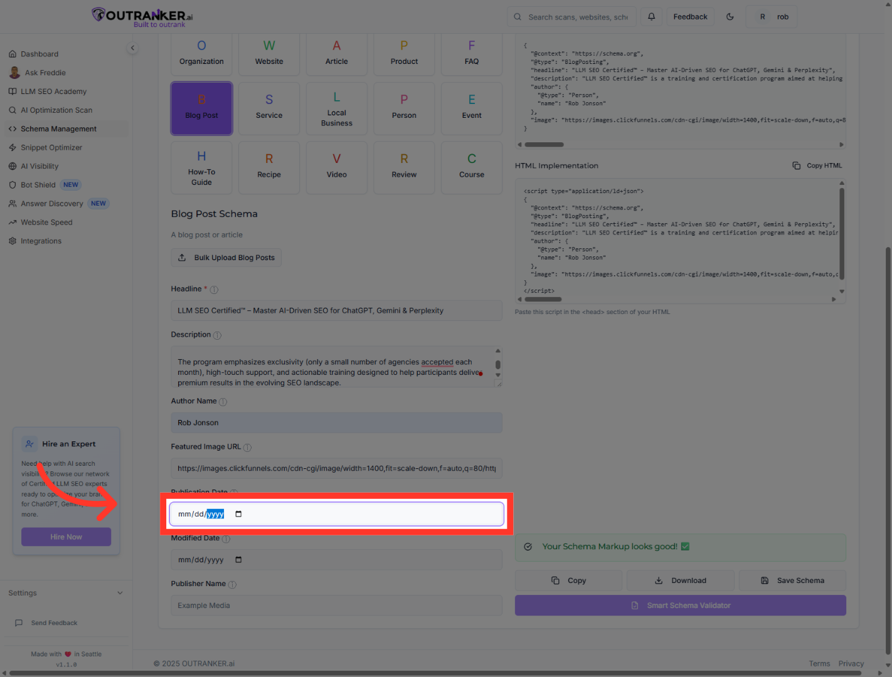Viewport: 892px width, 677px height.
Task: Click the Ask Freddie avatar
Action: [x=14, y=73]
